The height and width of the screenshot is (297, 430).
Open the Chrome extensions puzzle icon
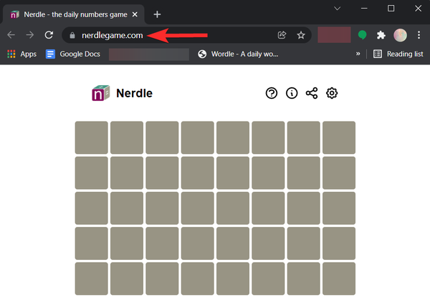(381, 34)
